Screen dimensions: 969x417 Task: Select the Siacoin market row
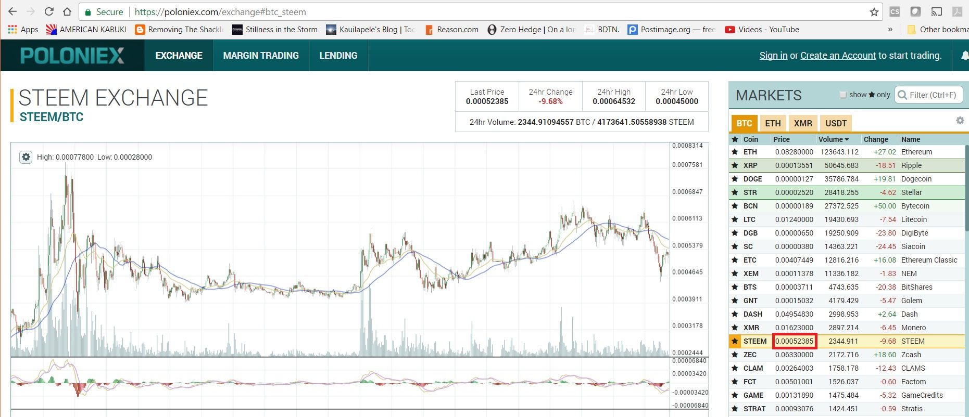point(847,246)
